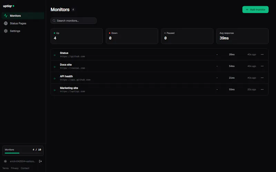Select the Up summary card
Image resolution: width=276 pixels, height=172 pixels.
pyautogui.click(x=77, y=36)
